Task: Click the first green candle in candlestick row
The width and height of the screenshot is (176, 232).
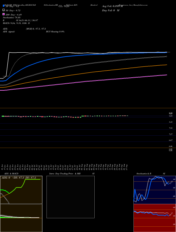Action: coord(3,116)
